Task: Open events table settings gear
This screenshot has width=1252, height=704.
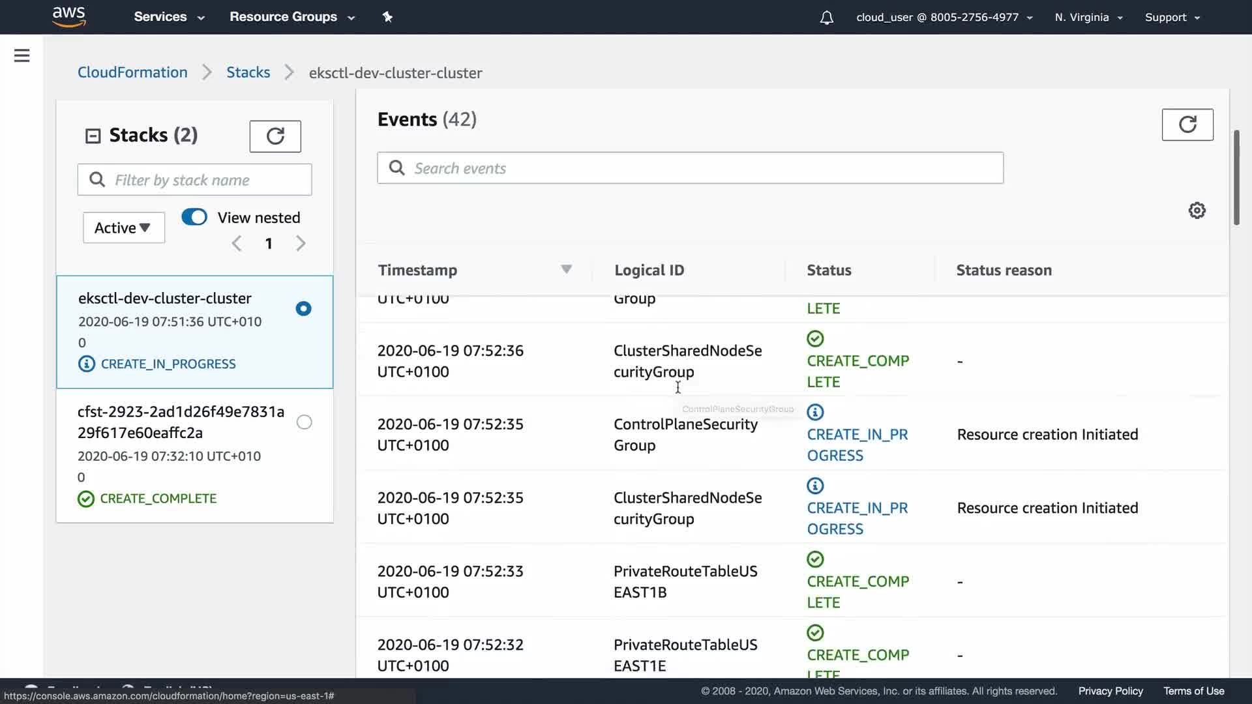Action: [1197, 211]
